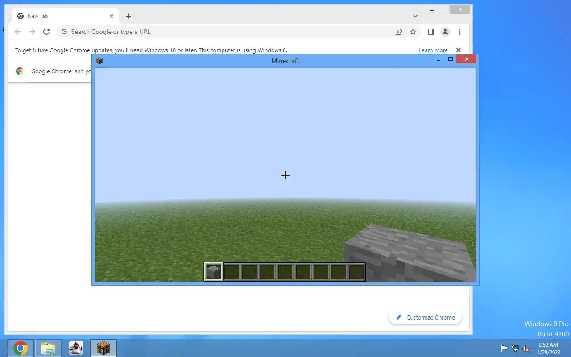Select the fifth hotbar slot
571x357 pixels.
tap(285, 272)
